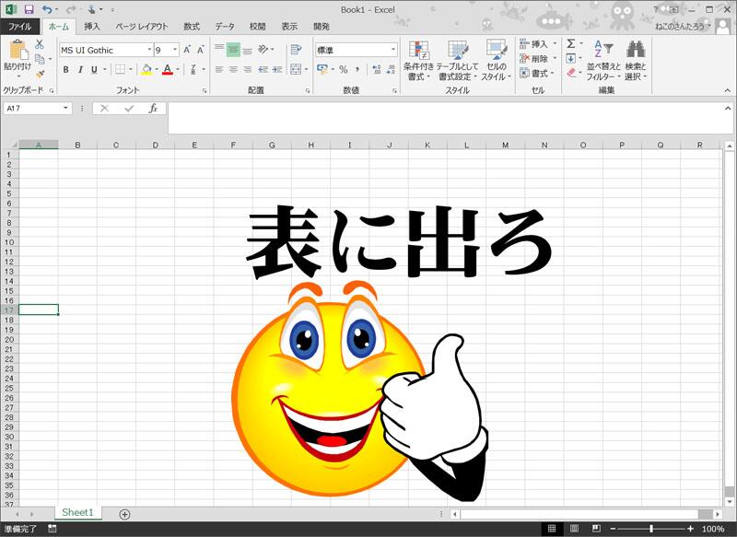Toggle italic formatting
737x537 pixels.
pyautogui.click(x=80, y=68)
